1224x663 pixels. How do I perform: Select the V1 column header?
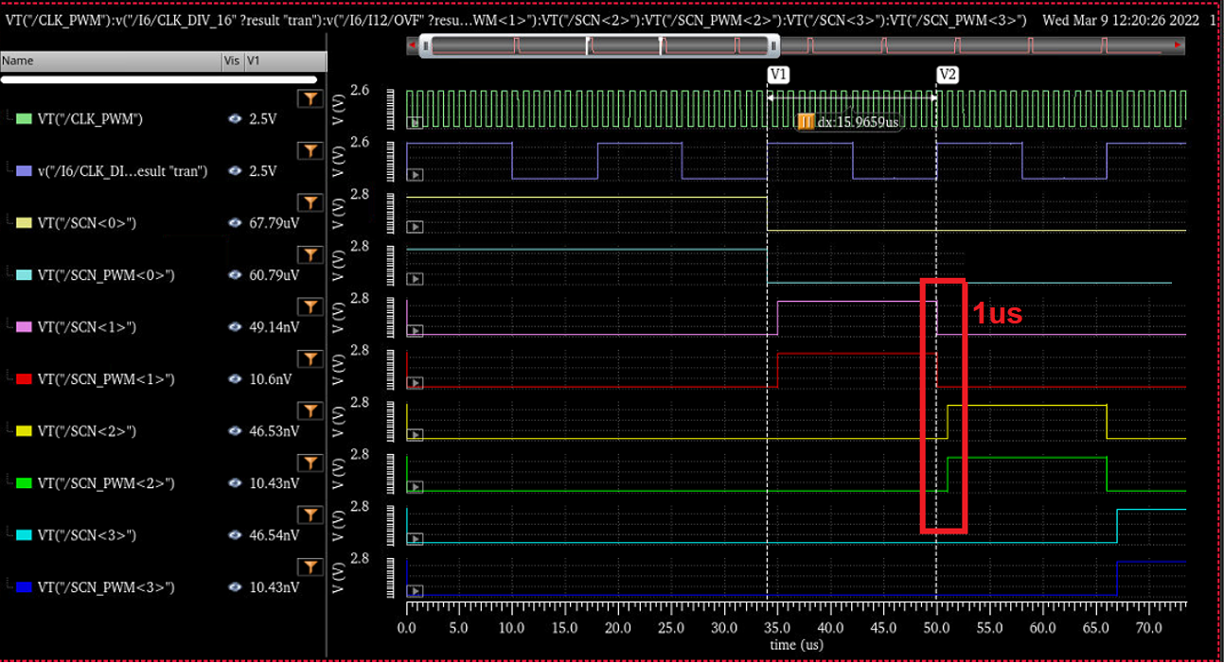(x=251, y=60)
